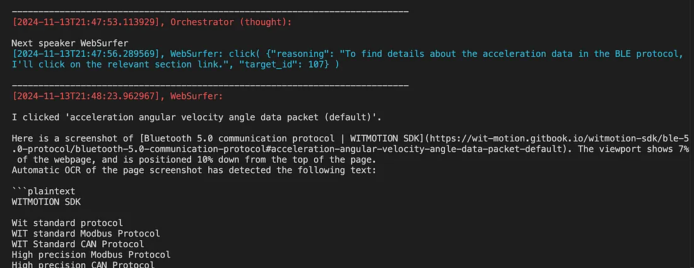
Task: Click the WebSurfer click action timestamp 21:47:56
Action: [85, 54]
